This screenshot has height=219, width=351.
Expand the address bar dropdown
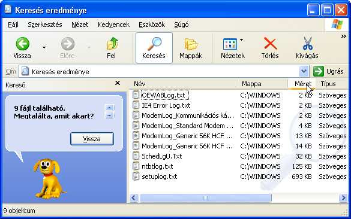point(304,72)
